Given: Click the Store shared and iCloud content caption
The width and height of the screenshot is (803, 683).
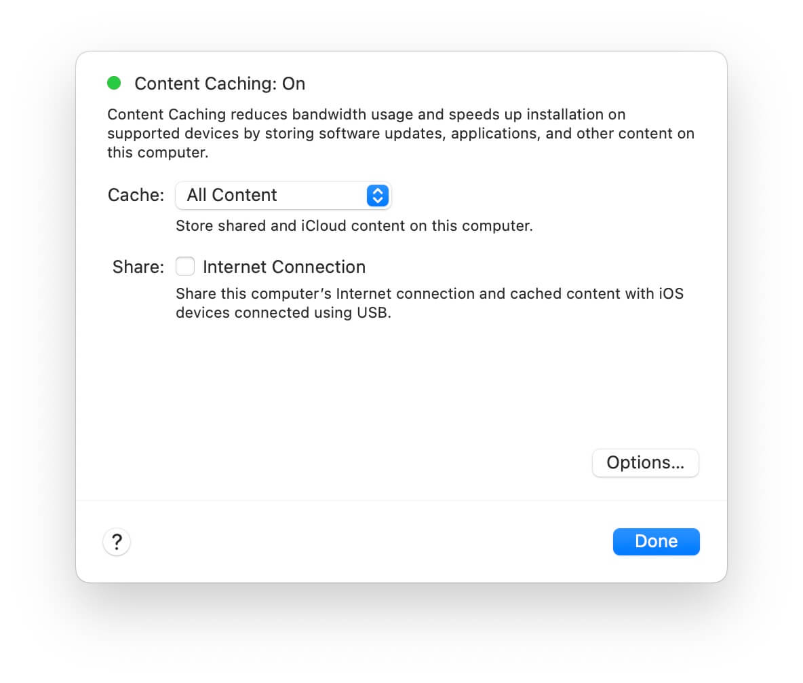Looking at the screenshot, I should coord(355,226).
